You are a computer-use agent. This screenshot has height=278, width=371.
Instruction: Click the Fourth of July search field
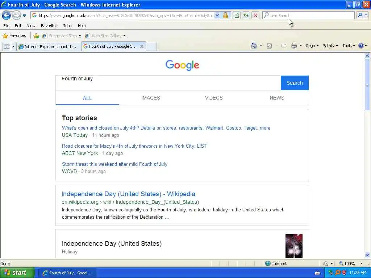click(x=168, y=83)
